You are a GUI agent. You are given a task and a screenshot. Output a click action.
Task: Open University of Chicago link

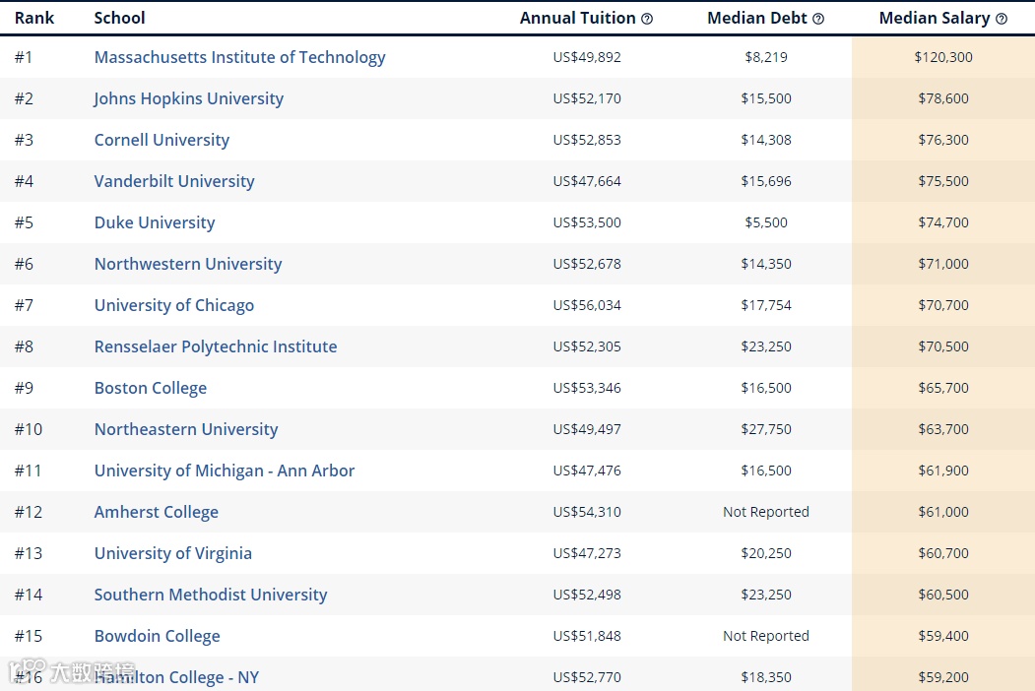pos(174,305)
